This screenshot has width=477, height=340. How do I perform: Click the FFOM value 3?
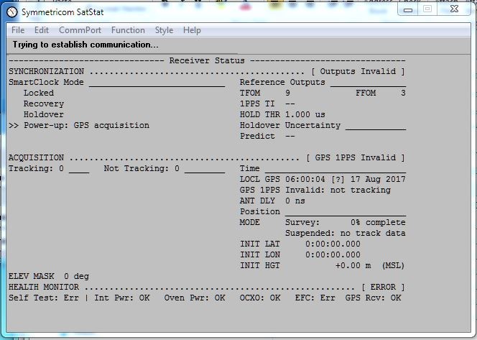tap(403, 93)
